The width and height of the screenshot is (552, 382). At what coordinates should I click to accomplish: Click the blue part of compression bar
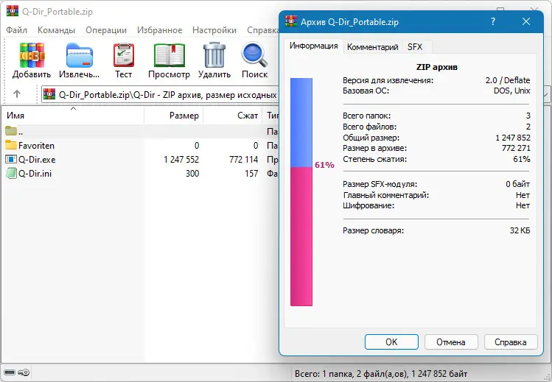point(301,122)
